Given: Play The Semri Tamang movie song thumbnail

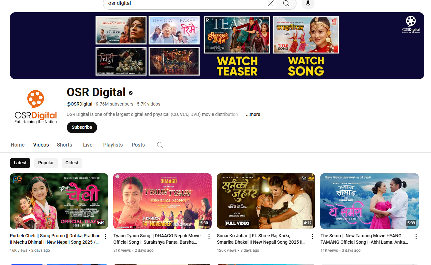Looking at the screenshot, I should (370, 201).
